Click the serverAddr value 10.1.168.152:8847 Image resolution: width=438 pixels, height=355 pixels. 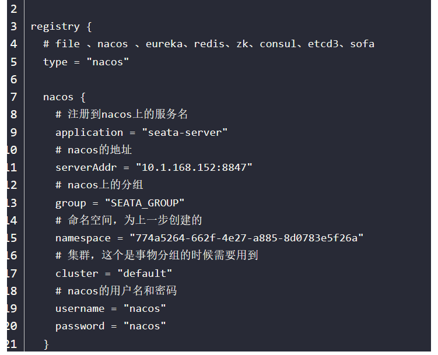[x=194, y=167]
